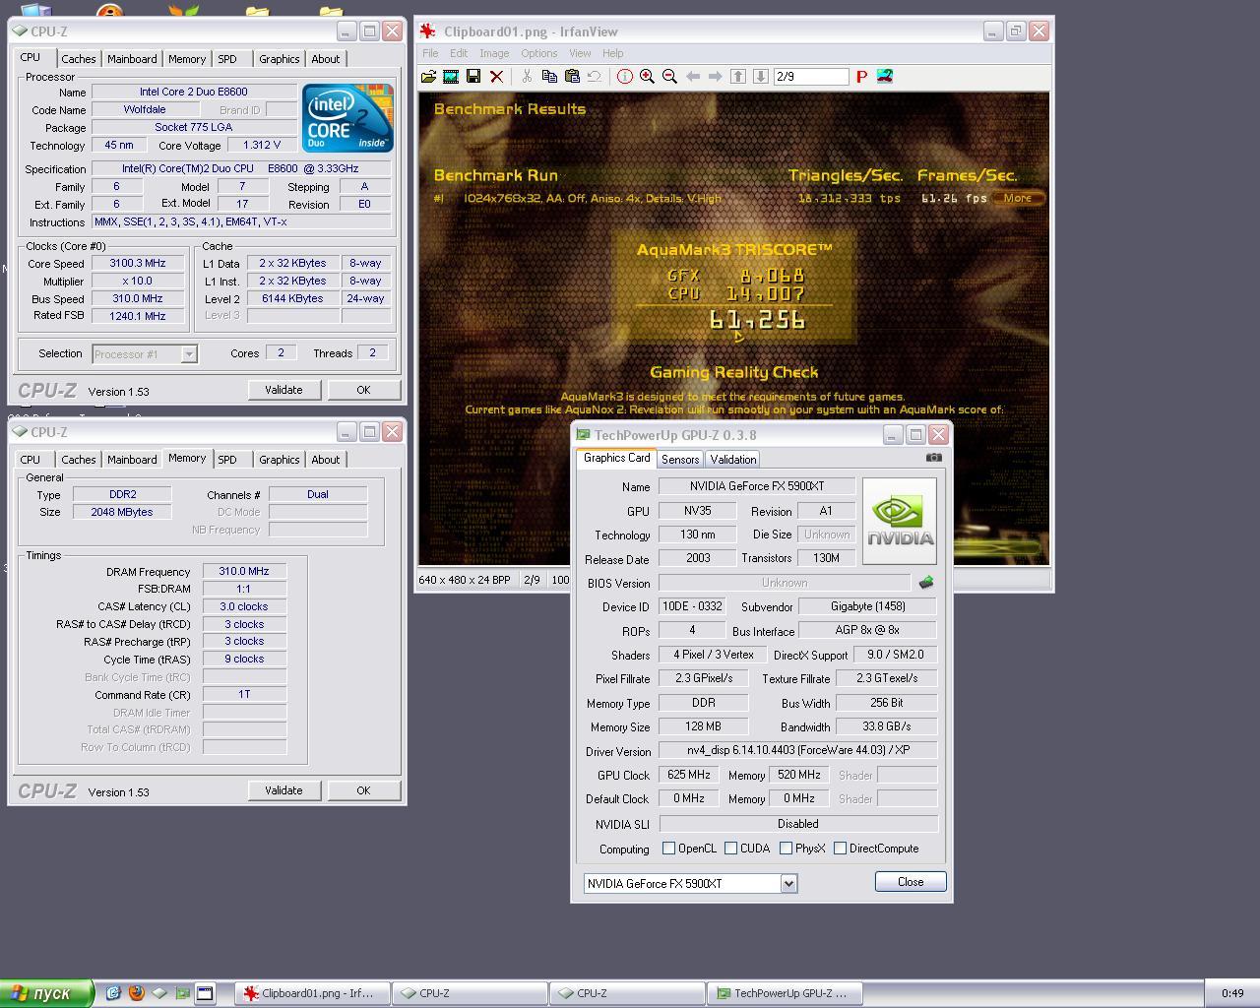Switch to Graphics tab in bottom CPU-Z window
Image resolution: width=1260 pixels, height=1008 pixels.
click(279, 460)
